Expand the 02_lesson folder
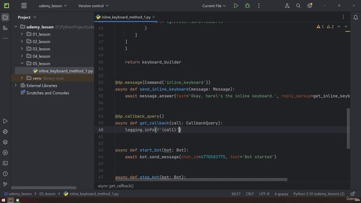361x203 pixels. click(x=22, y=41)
